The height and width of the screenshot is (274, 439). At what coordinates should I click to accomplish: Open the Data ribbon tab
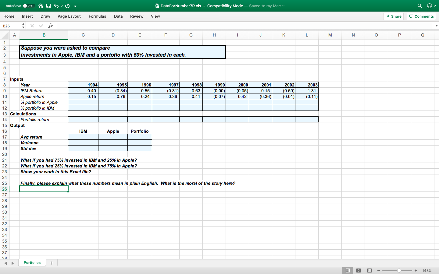point(118,16)
